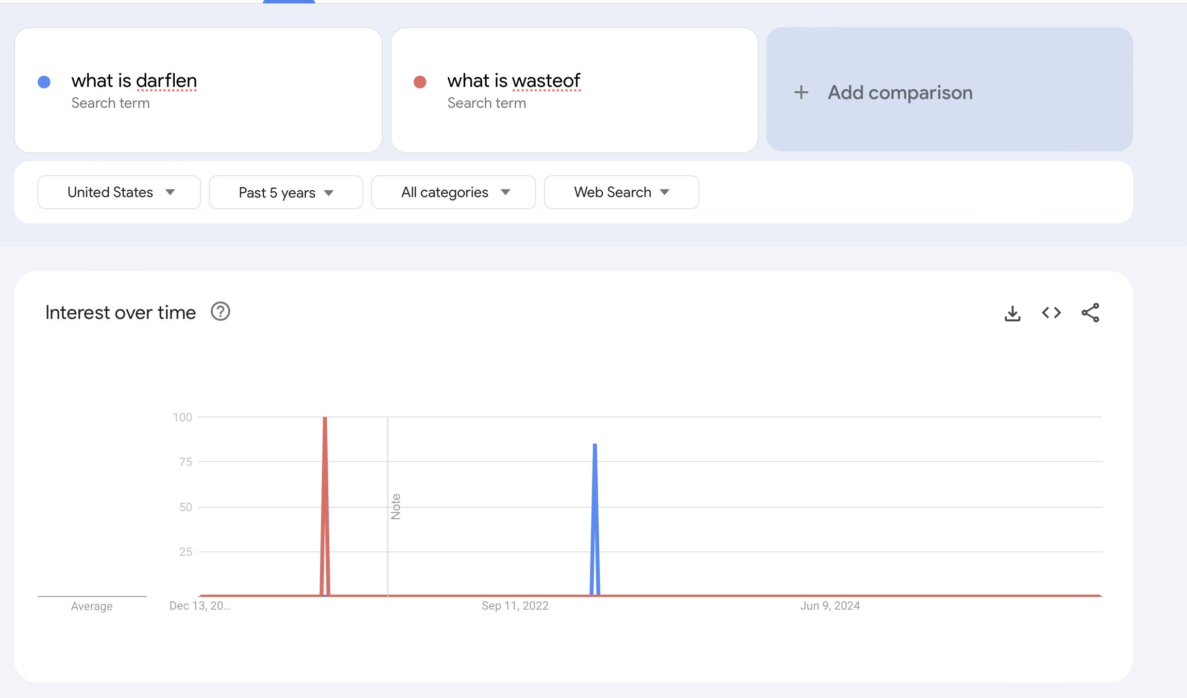Screen dimensions: 1187x698
Task: Open the Web Search type dropdown
Action: [x=622, y=192]
